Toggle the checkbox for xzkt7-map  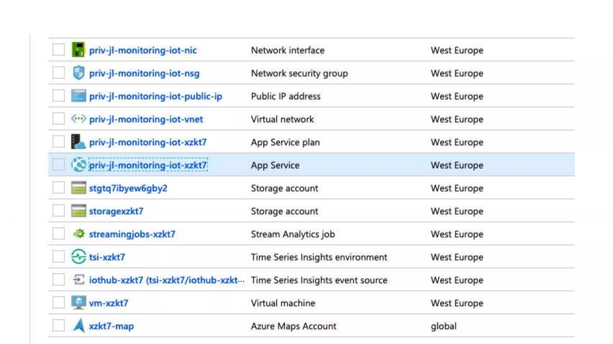[x=58, y=326]
